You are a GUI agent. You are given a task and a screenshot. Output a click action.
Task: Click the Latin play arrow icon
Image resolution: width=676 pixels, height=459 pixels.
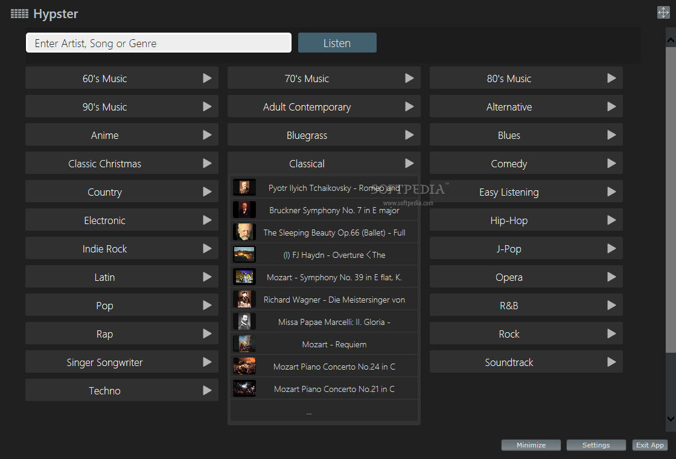pyautogui.click(x=208, y=277)
